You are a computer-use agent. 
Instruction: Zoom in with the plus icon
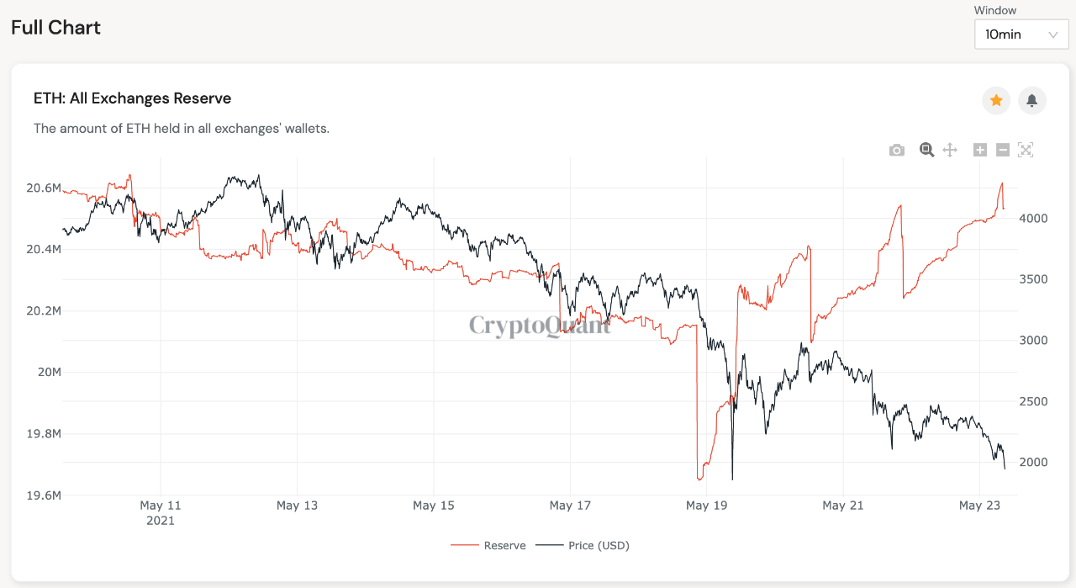coord(980,150)
